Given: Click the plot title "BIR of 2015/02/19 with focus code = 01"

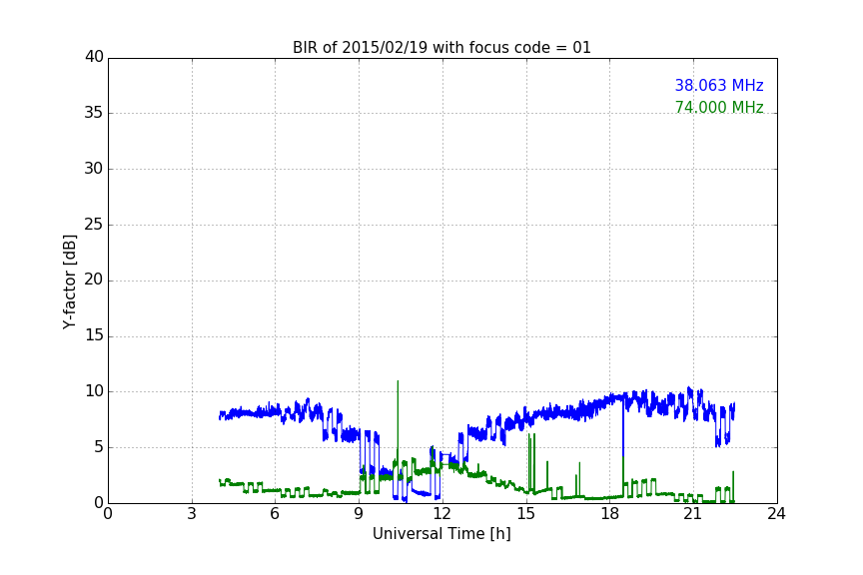Looking at the screenshot, I should point(441,47).
